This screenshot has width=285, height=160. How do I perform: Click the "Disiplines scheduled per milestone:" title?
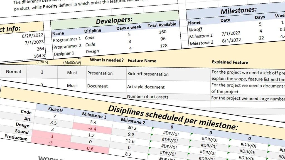pos(173,118)
